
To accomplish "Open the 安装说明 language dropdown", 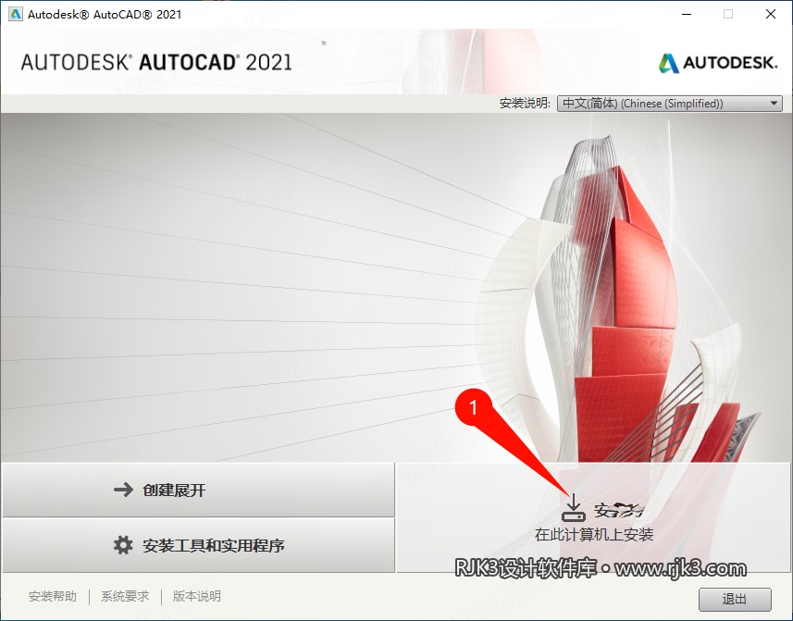I will (670, 104).
